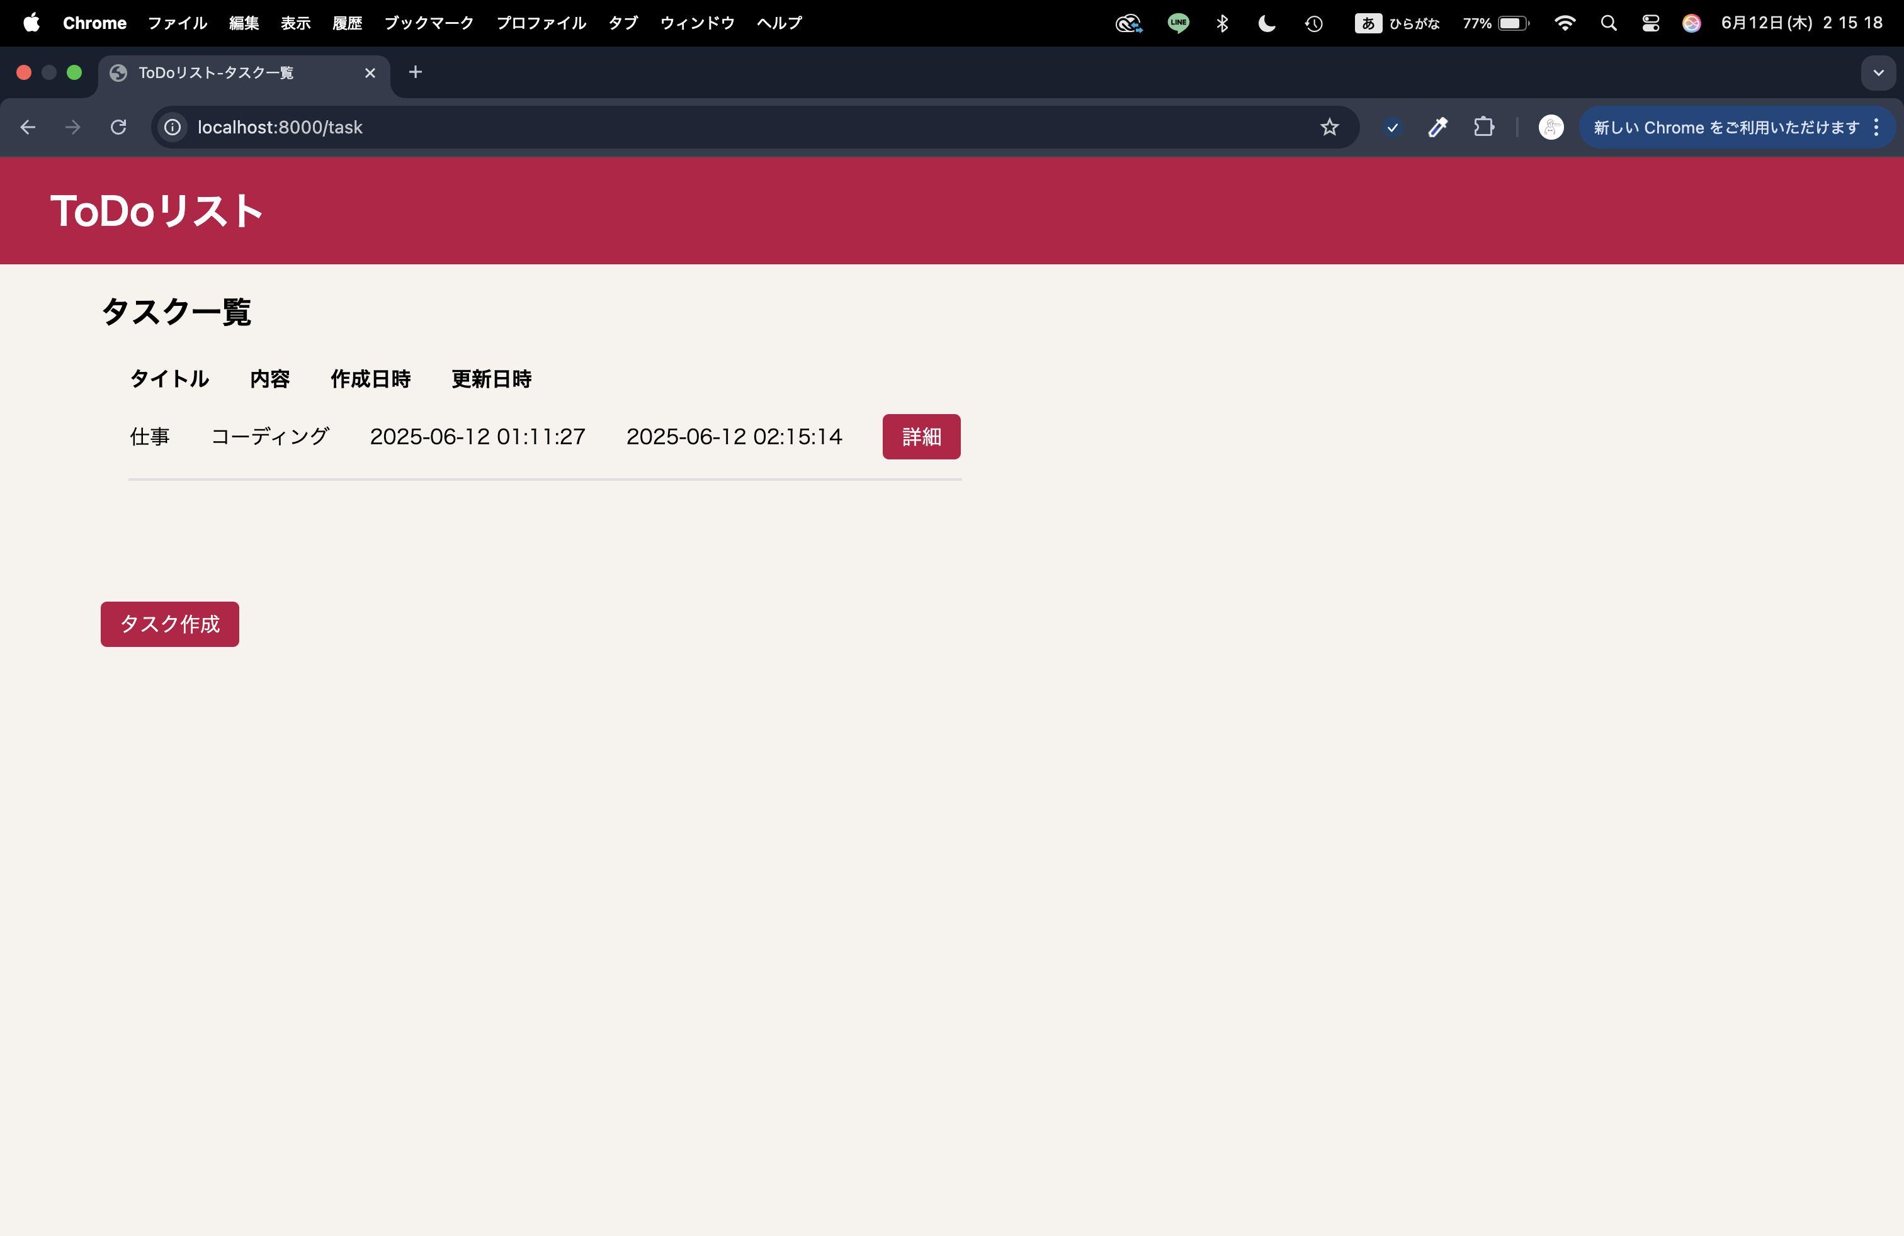Open the 編集 menu
This screenshot has width=1904, height=1236.
(x=244, y=23)
